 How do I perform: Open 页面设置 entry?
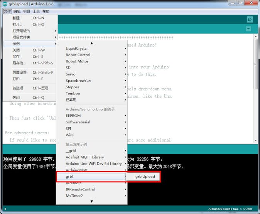(x=30, y=72)
